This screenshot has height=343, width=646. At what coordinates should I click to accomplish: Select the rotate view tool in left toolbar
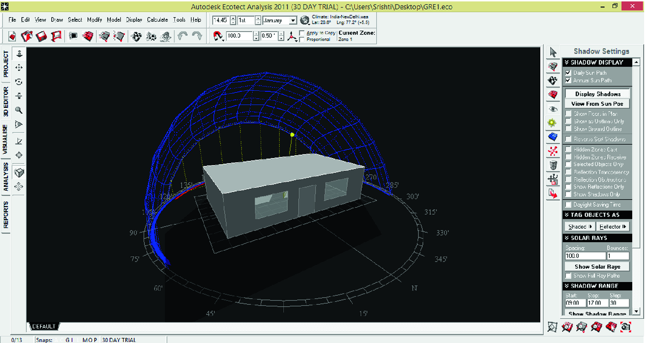pos(19,82)
